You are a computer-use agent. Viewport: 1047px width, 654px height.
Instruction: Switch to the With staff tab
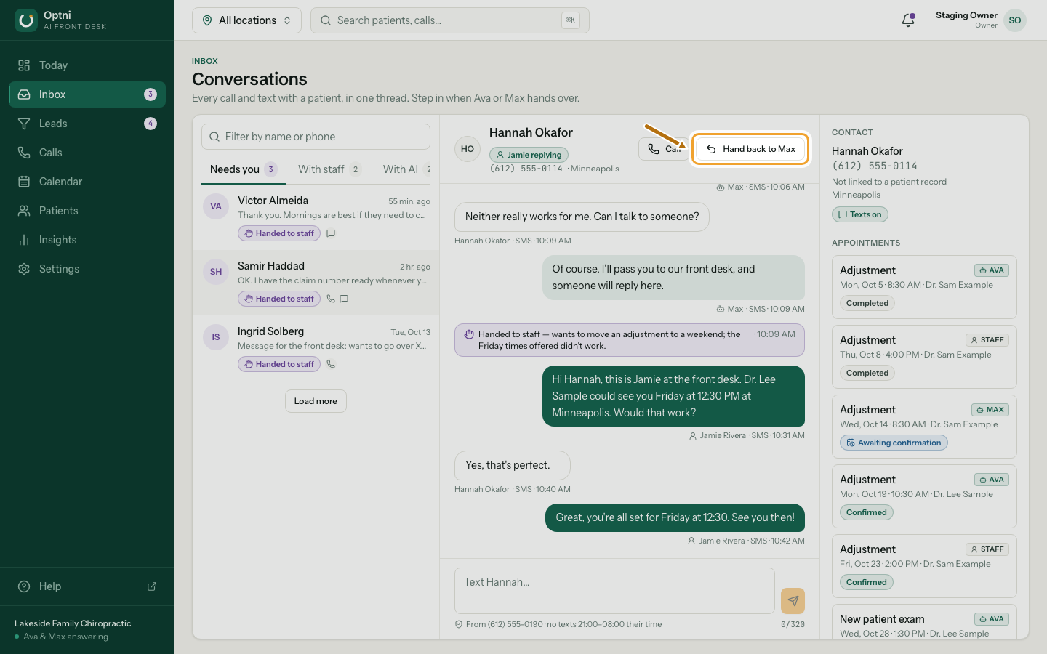tap(329, 169)
